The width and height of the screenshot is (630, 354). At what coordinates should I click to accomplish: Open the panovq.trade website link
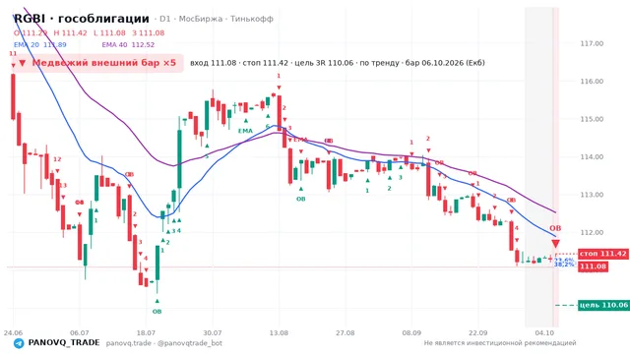click(129, 343)
